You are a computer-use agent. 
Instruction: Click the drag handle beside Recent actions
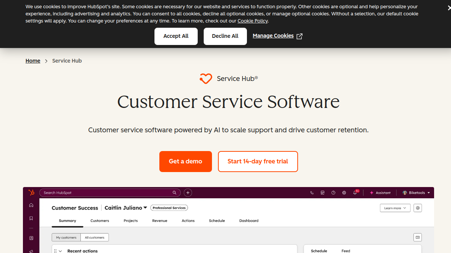pyautogui.click(x=55, y=251)
